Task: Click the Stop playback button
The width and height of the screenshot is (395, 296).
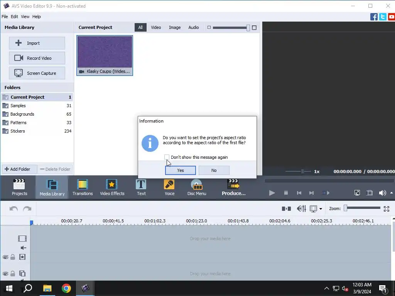Action: click(286, 193)
